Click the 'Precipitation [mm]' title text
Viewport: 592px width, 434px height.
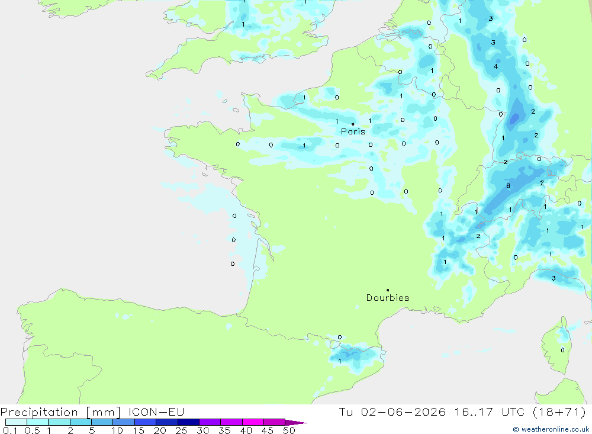pyautogui.click(x=60, y=412)
